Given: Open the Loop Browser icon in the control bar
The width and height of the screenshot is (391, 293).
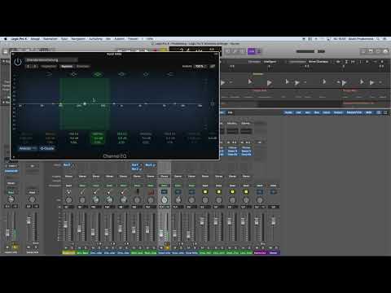Looking at the screenshot, I should coord(378,51).
